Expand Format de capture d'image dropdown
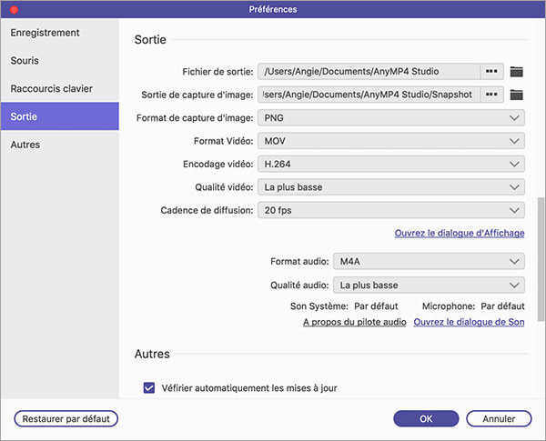Image resolution: width=546 pixels, height=441 pixels. pyautogui.click(x=390, y=118)
